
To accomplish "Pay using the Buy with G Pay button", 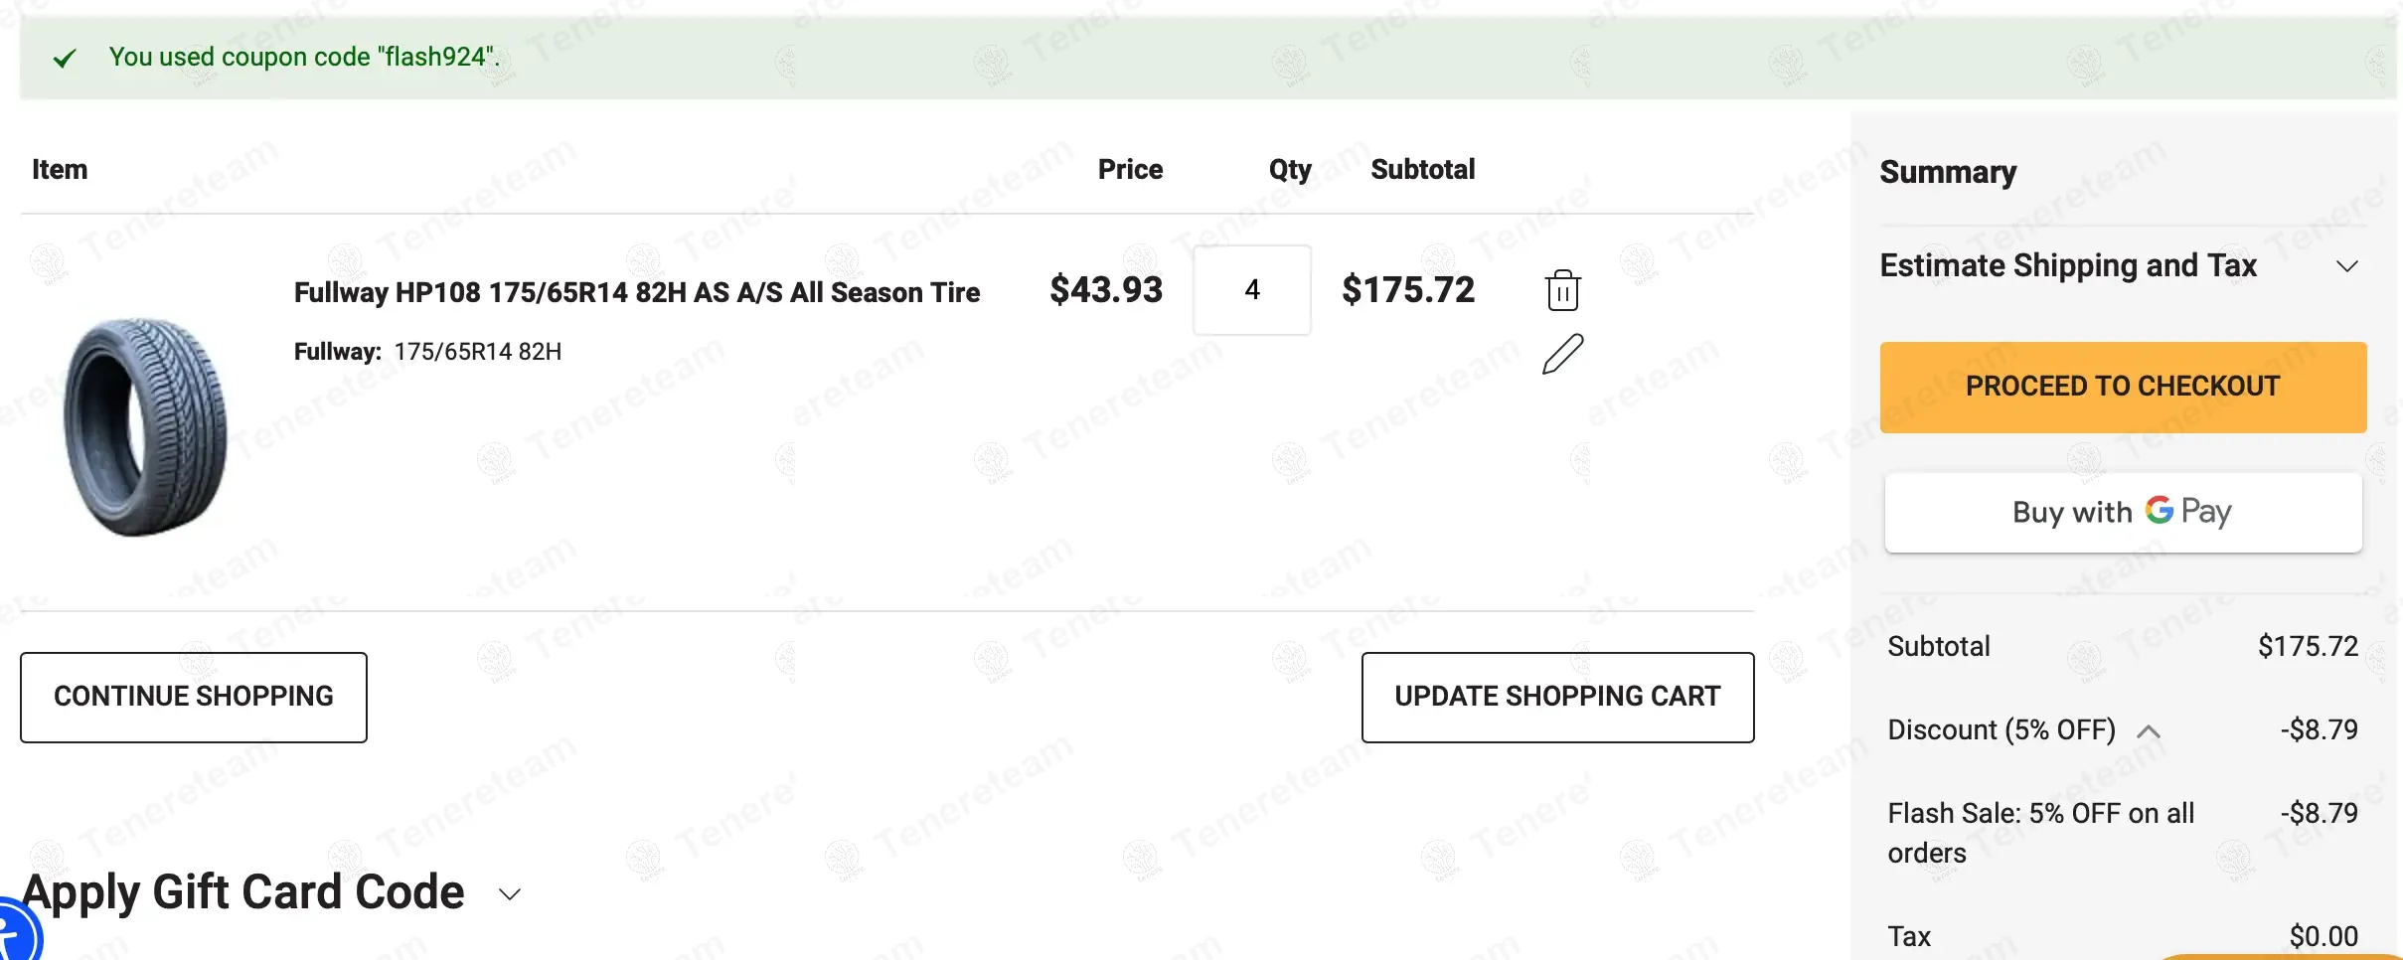I will 2123,513.
